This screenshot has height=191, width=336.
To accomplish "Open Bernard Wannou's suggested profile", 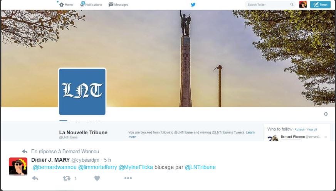I will (x=292, y=137).
